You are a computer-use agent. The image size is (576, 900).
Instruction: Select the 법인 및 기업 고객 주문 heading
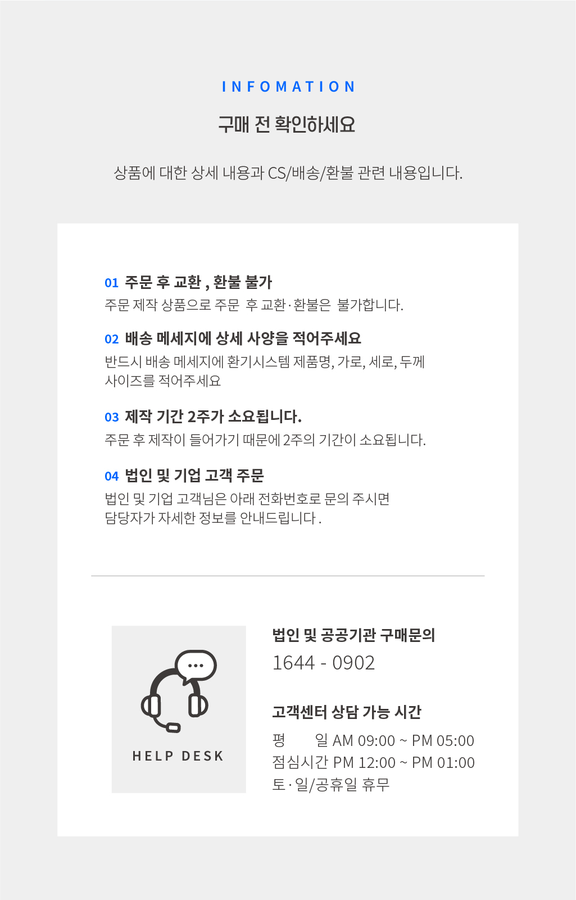coord(194,476)
